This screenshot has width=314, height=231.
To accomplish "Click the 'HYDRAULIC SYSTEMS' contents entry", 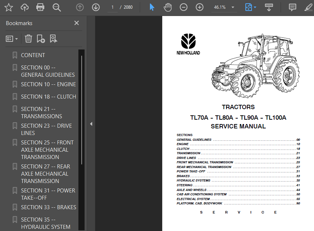I will 238,180.
